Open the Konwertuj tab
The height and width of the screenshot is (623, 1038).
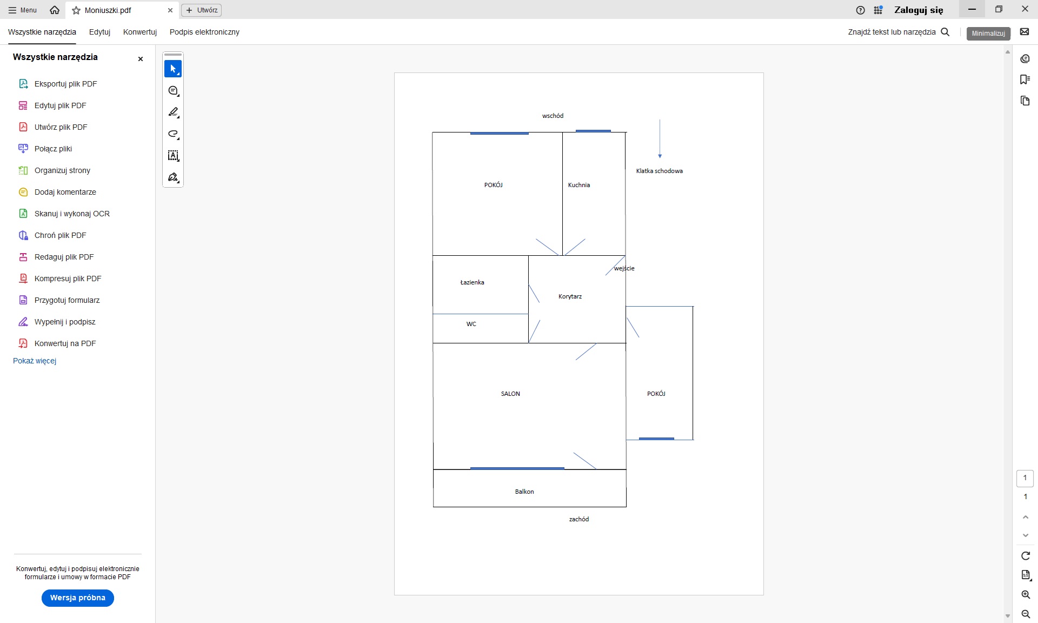[139, 32]
